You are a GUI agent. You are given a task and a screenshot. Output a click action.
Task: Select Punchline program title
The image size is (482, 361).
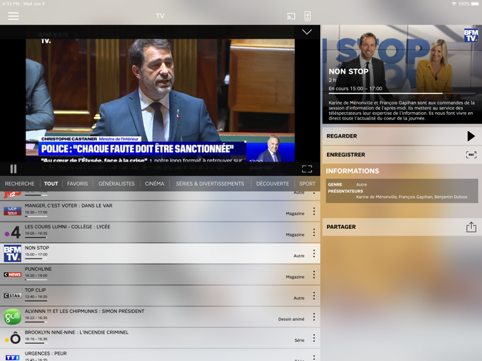(38, 269)
